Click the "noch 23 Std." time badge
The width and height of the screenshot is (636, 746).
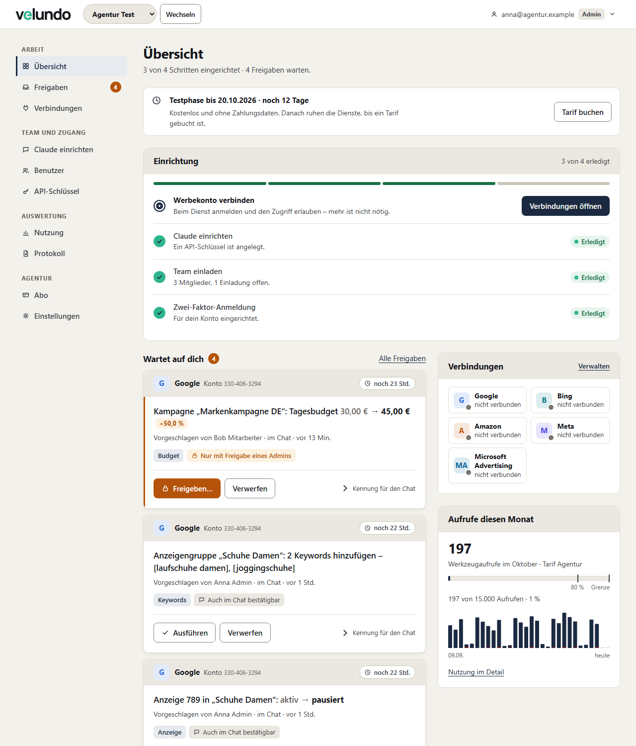388,383
